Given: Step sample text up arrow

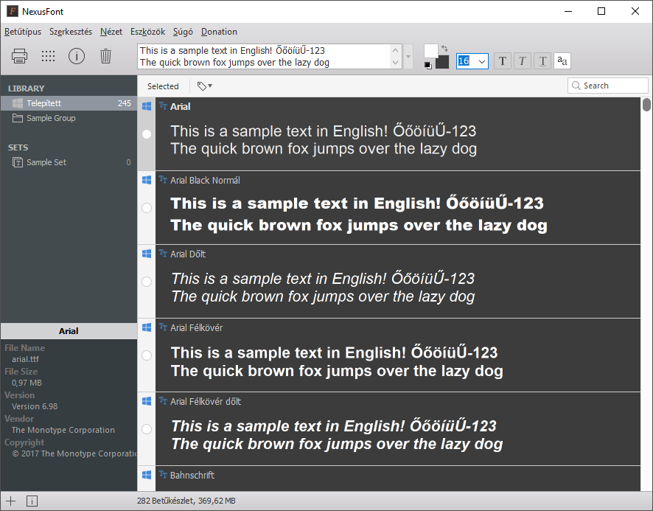Looking at the screenshot, I should (x=396, y=50).
